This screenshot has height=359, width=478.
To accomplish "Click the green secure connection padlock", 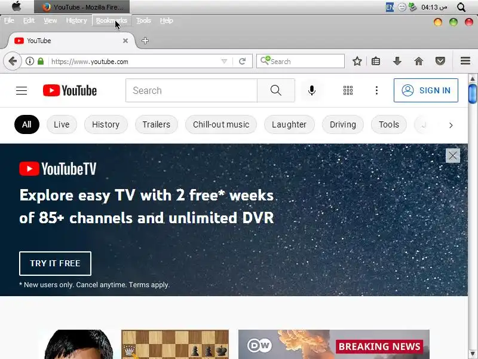I will coord(41,62).
